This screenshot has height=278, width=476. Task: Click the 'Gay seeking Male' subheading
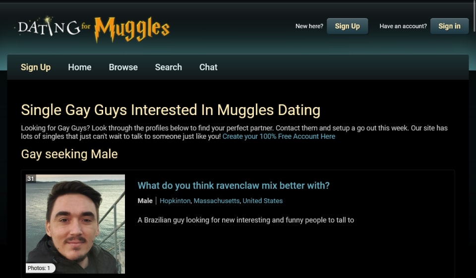click(69, 154)
